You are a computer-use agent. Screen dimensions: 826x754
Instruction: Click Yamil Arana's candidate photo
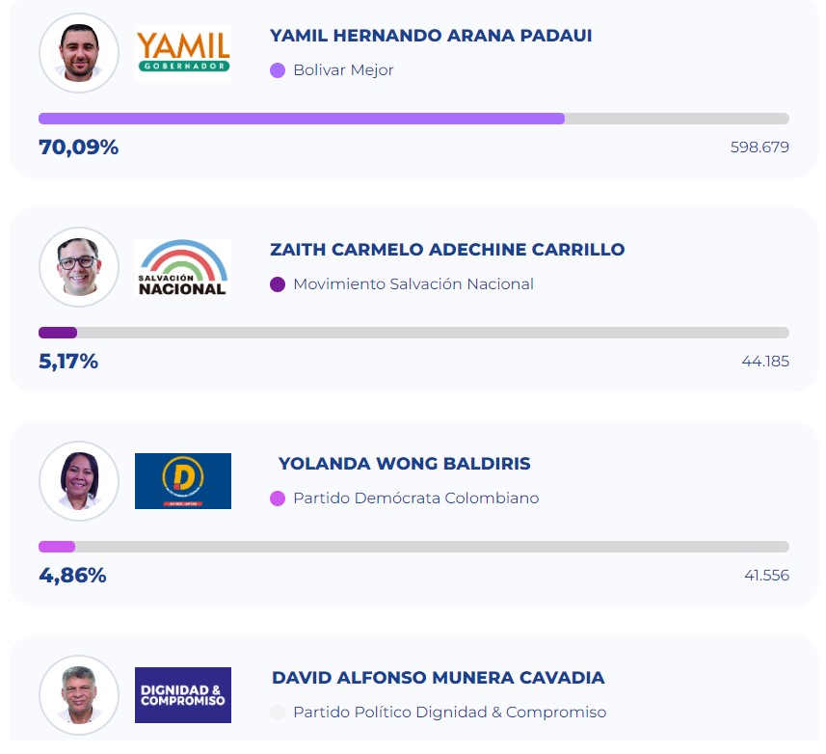pos(79,53)
